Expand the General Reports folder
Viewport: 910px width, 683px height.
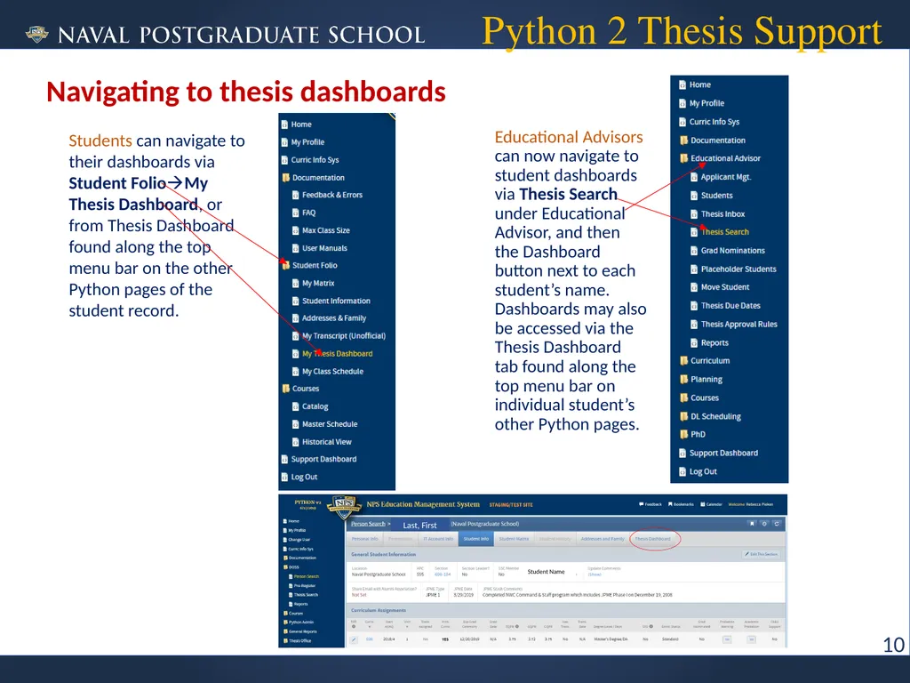[300, 632]
